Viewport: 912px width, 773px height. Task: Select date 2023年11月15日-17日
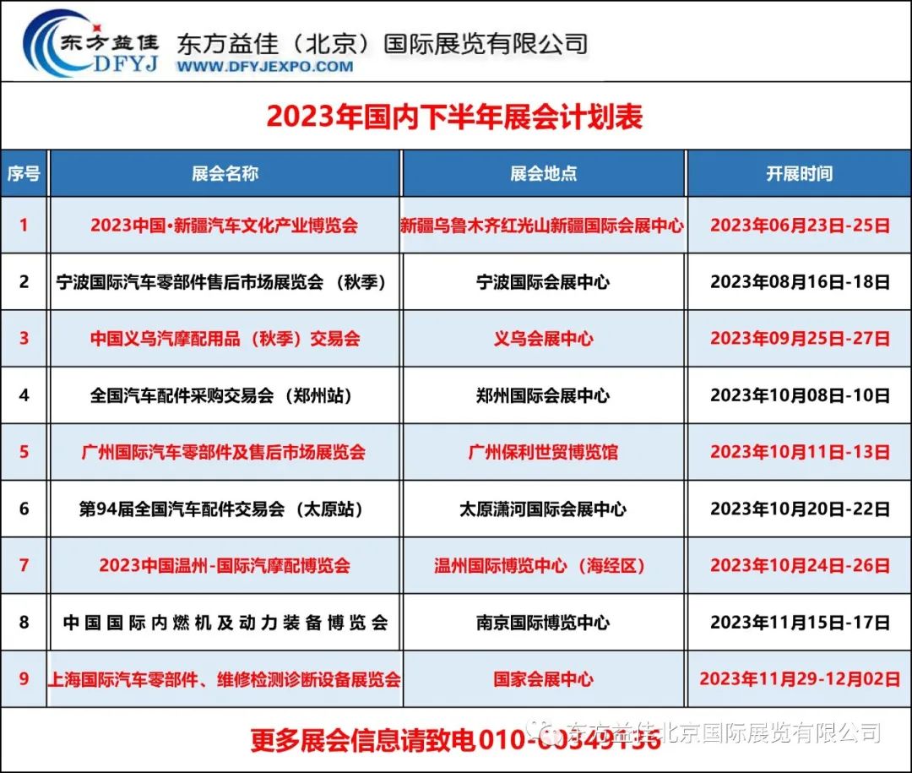800,623
